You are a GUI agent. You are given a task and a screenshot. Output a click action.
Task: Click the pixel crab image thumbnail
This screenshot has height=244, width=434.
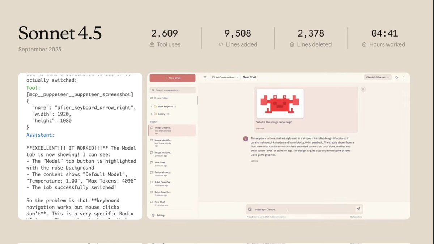pos(280,103)
